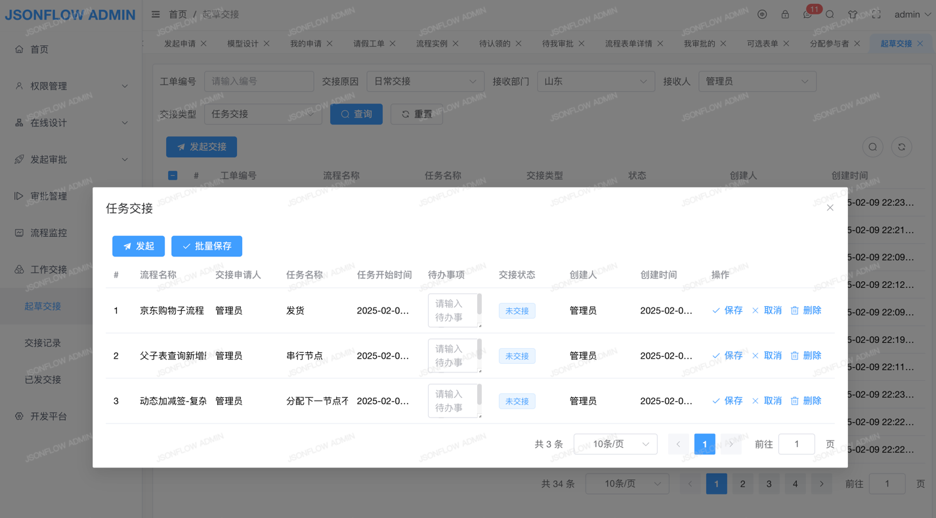Click the header magnifier search icon
The width and height of the screenshot is (936, 518).
coord(830,14)
